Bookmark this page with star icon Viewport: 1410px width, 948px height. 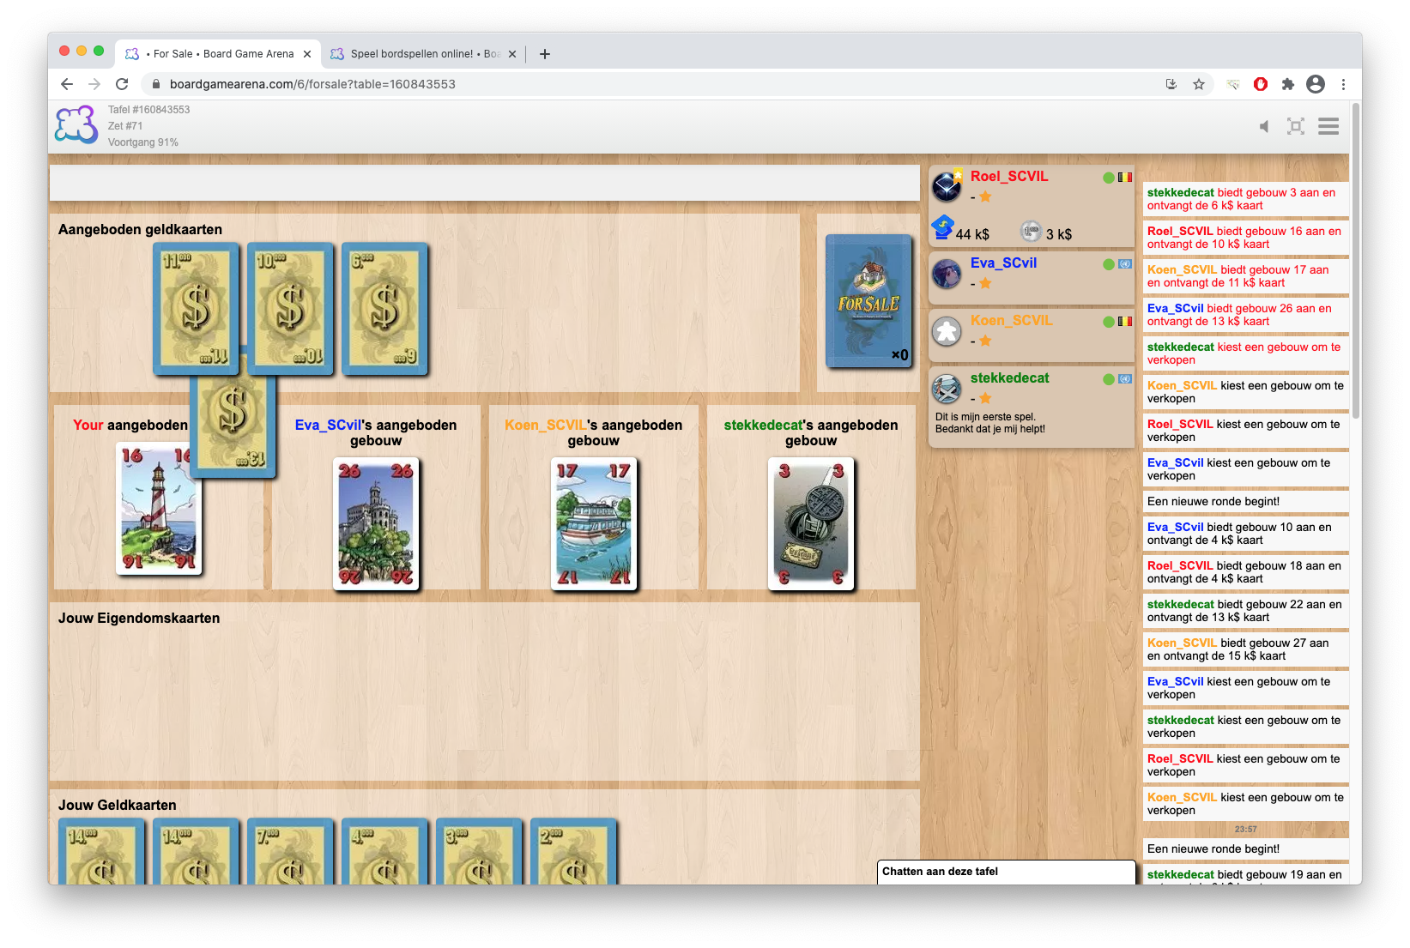click(1199, 84)
